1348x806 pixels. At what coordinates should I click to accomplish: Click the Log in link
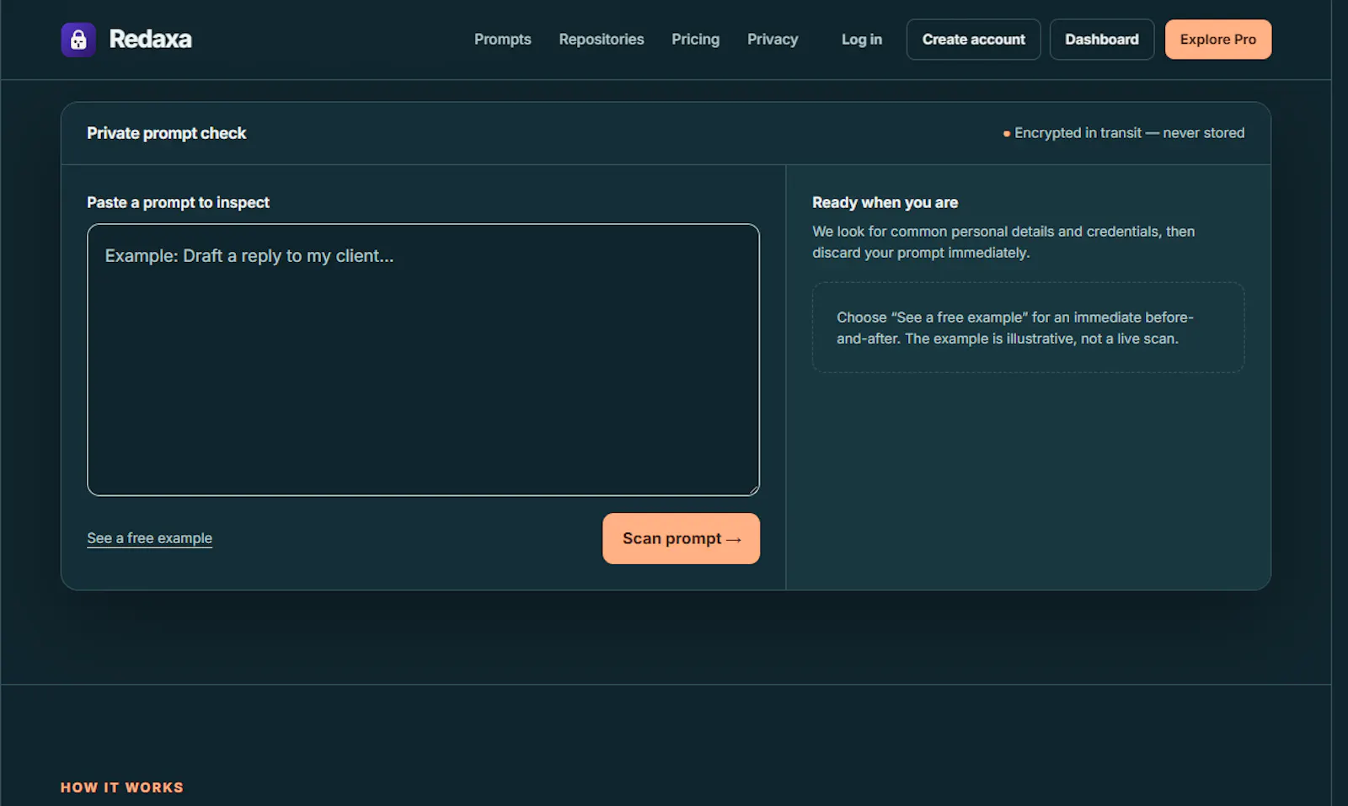(x=862, y=40)
